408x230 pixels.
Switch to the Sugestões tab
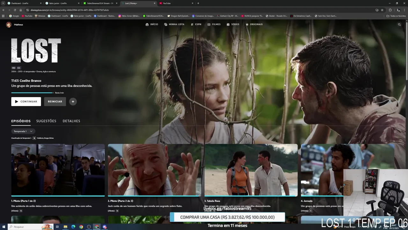click(x=46, y=121)
